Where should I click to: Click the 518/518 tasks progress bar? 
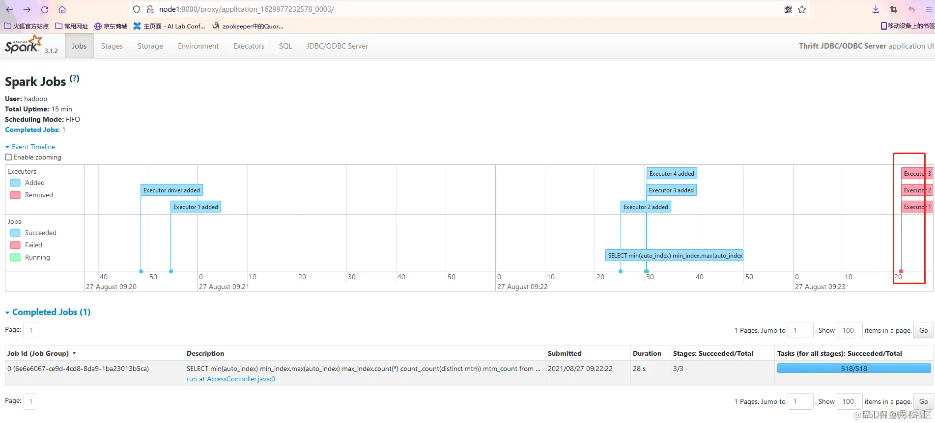pos(854,369)
